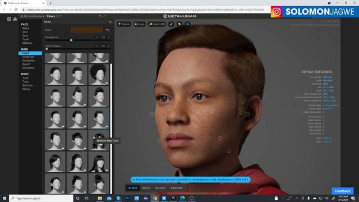Toggle the clay render icon in viewport toolbar
This screenshot has width=359, height=202.
pos(179,24)
